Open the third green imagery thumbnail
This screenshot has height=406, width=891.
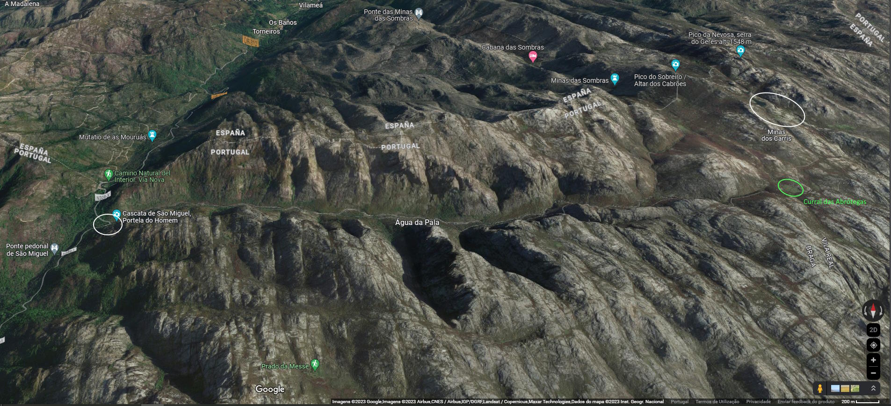pos(855,388)
